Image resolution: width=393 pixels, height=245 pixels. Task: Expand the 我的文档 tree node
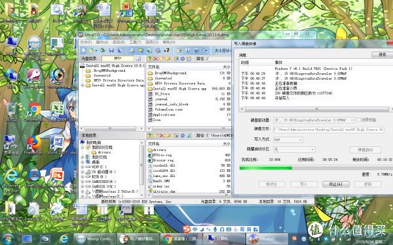coord(83,157)
